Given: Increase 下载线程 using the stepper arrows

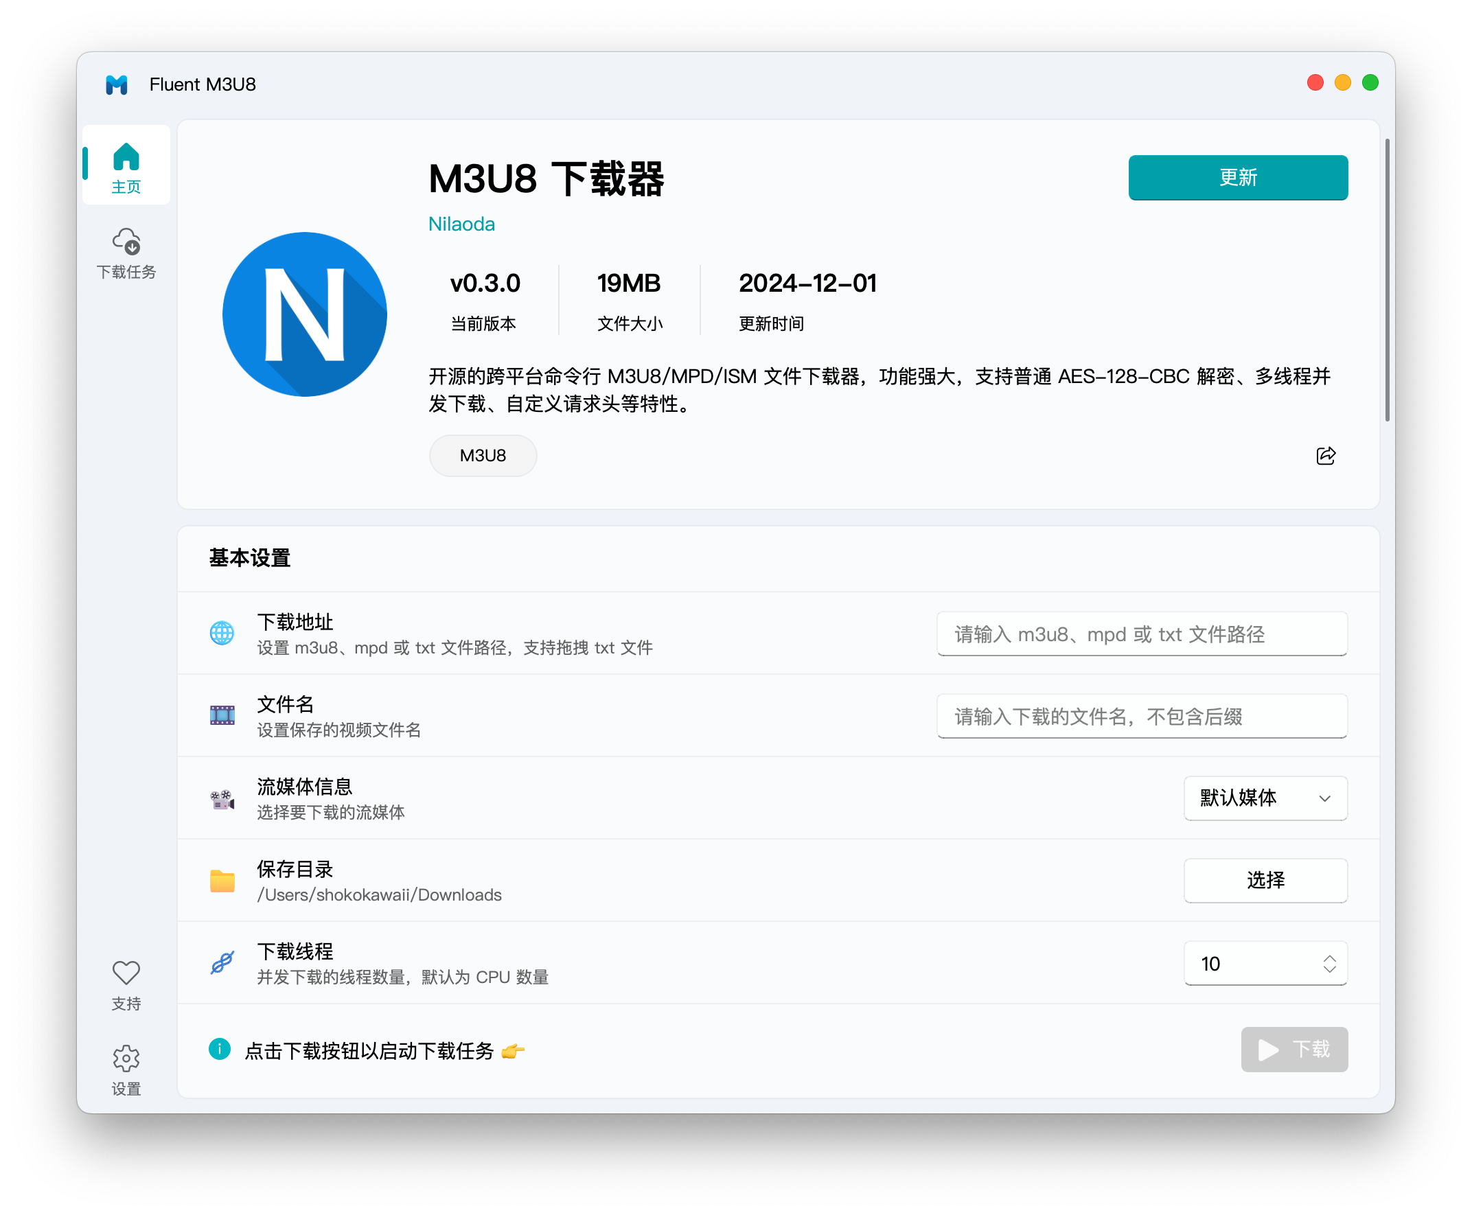Looking at the screenshot, I should [1329, 959].
